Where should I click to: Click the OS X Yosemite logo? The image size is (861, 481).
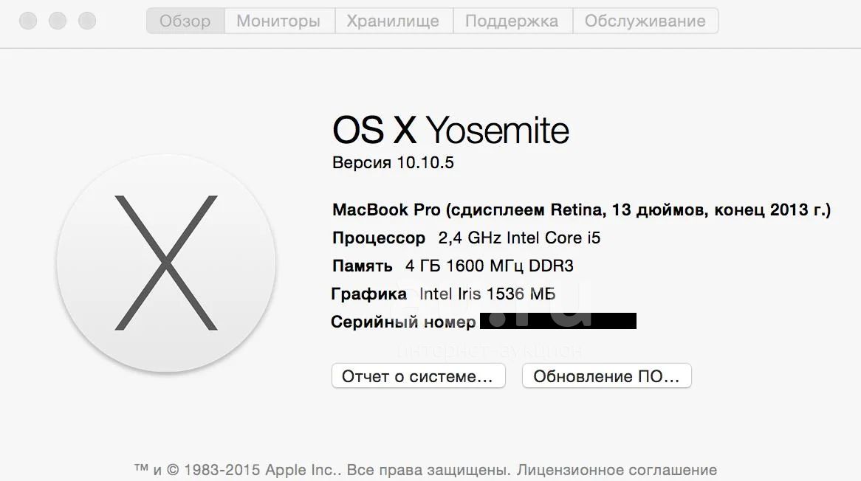coord(166,263)
